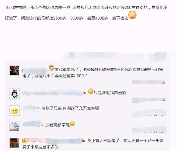Click the reply link under 只是参考我自己的

164,100
